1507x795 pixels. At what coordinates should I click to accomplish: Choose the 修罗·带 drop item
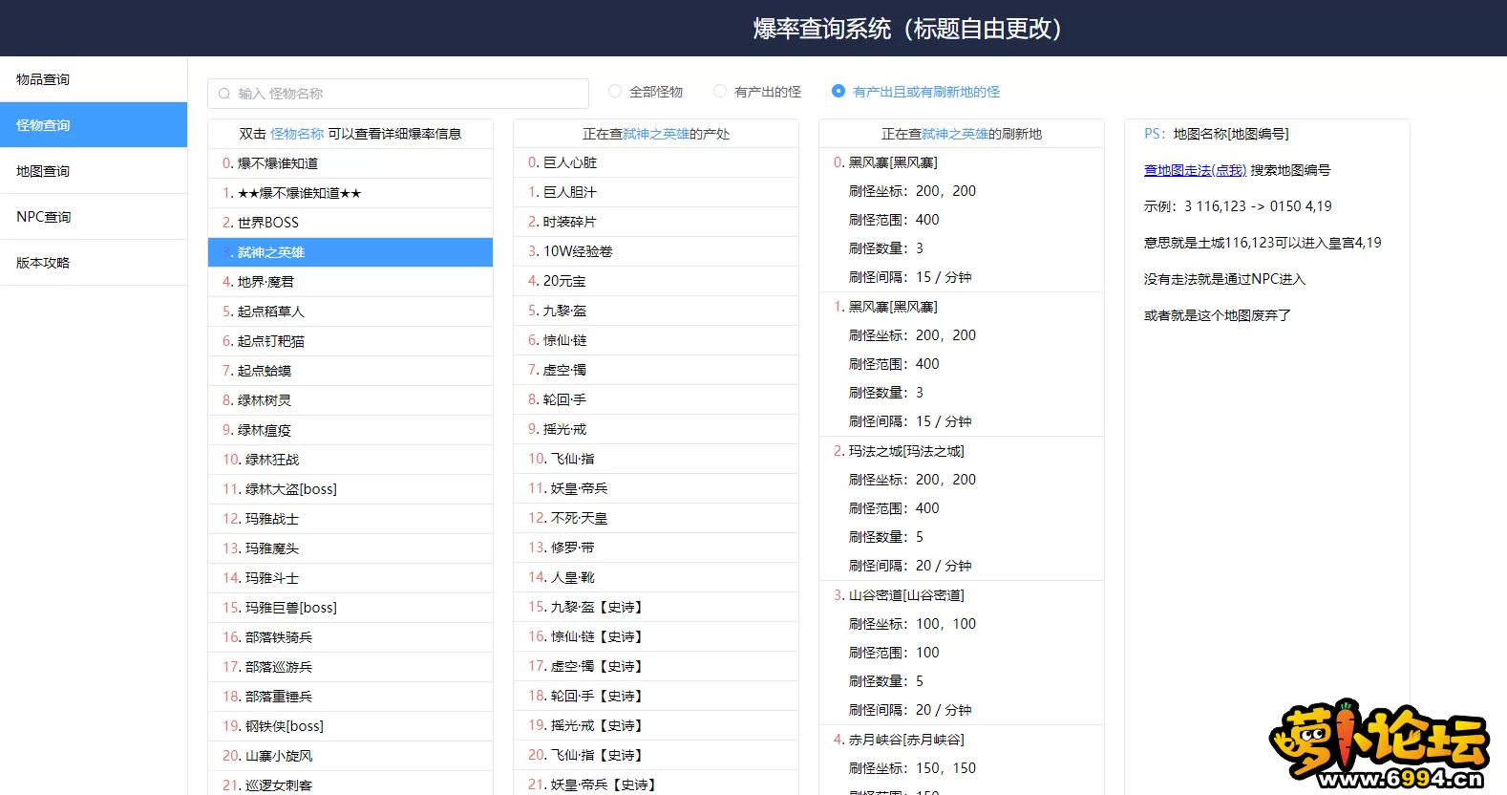pyautogui.click(x=656, y=548)
